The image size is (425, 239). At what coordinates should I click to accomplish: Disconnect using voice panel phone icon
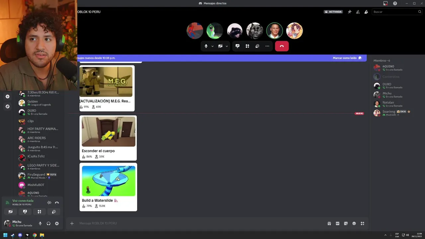click(x=57, y=202)
